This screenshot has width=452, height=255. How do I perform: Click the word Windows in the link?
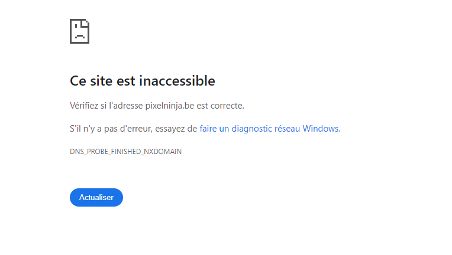[321, 129]
